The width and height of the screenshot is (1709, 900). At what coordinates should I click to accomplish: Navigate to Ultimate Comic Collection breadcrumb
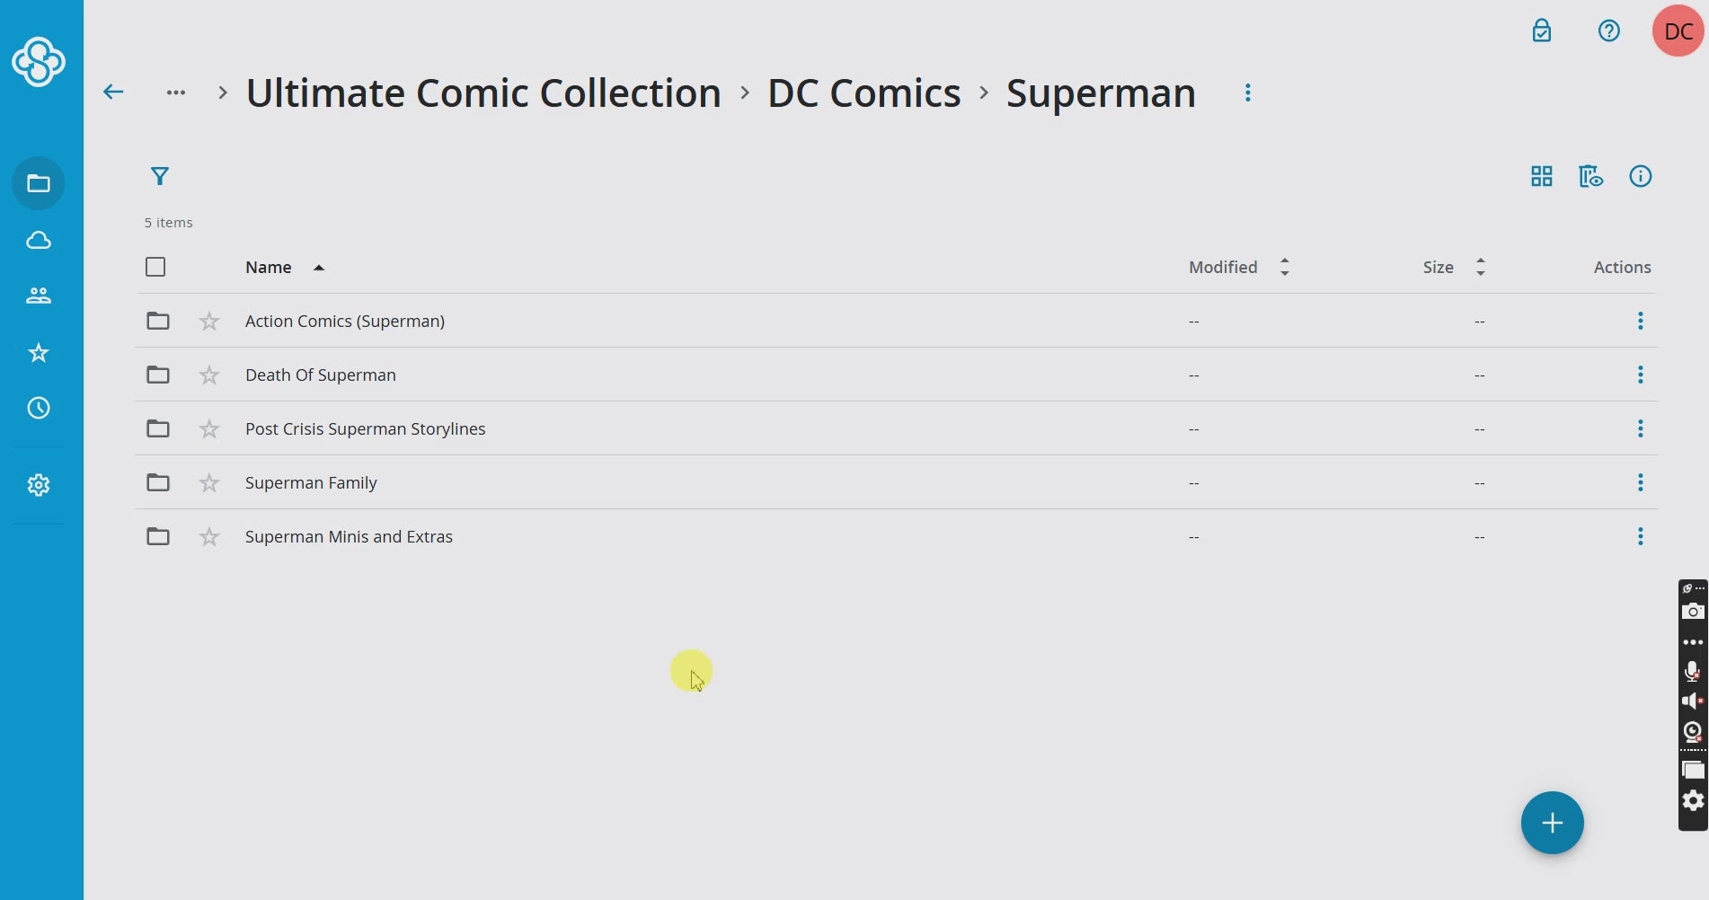[x=483, y=93]
